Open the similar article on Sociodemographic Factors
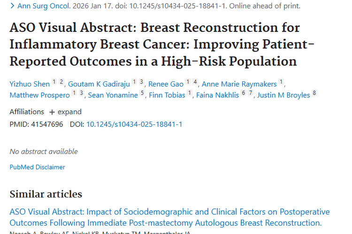352x234 pixels. click(169, 217)
